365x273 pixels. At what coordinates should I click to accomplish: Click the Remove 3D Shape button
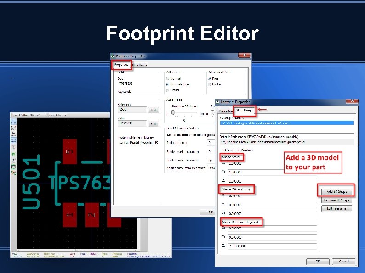coord(336,200)
